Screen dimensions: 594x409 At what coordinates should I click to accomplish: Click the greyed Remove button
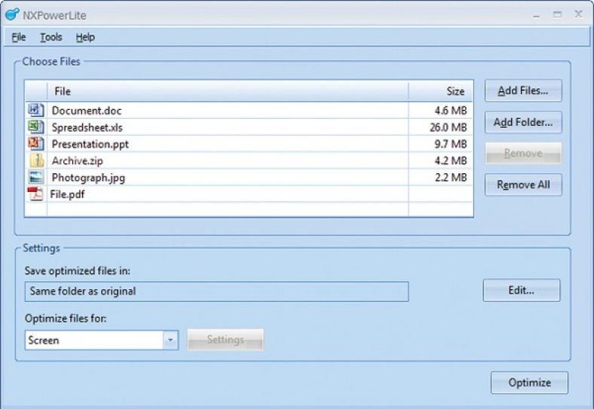(523, 153)
